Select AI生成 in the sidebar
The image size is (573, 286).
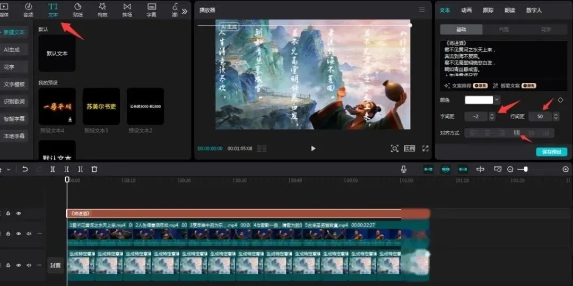point(13,49)
